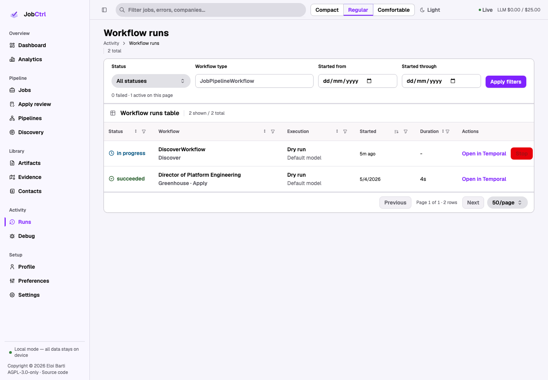Screen dimensions: 548x380
Task: Sort by the Workflow column
Action: click(265, 131)
